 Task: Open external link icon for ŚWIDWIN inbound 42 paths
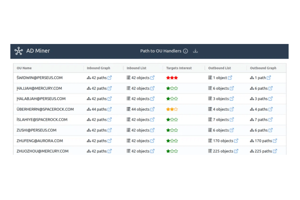[x=110, y=78]
